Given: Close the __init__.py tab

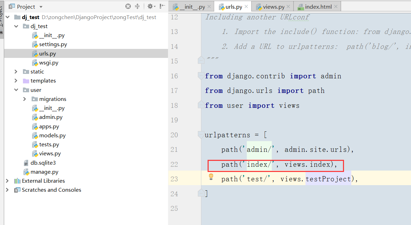Looking at the screenshot, I should (209, 7).
